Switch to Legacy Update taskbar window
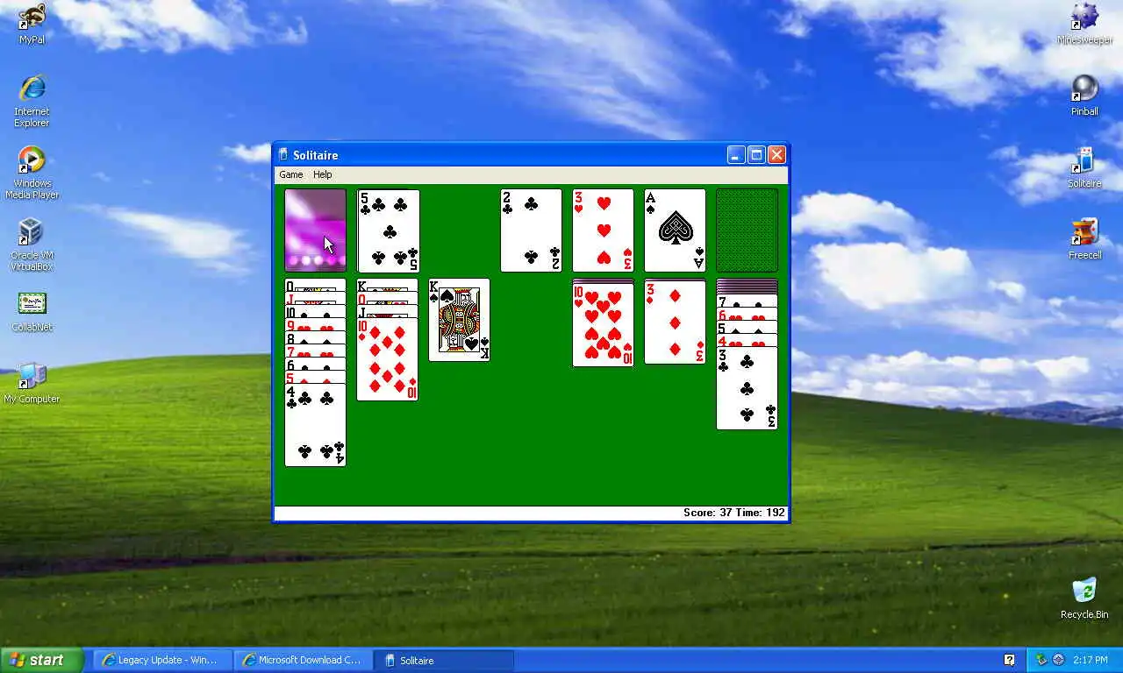The width and height of the screenshot is (1123, 673). (162, 660)
